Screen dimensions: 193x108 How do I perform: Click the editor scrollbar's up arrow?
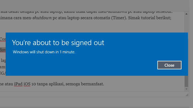tap(186, 13)
